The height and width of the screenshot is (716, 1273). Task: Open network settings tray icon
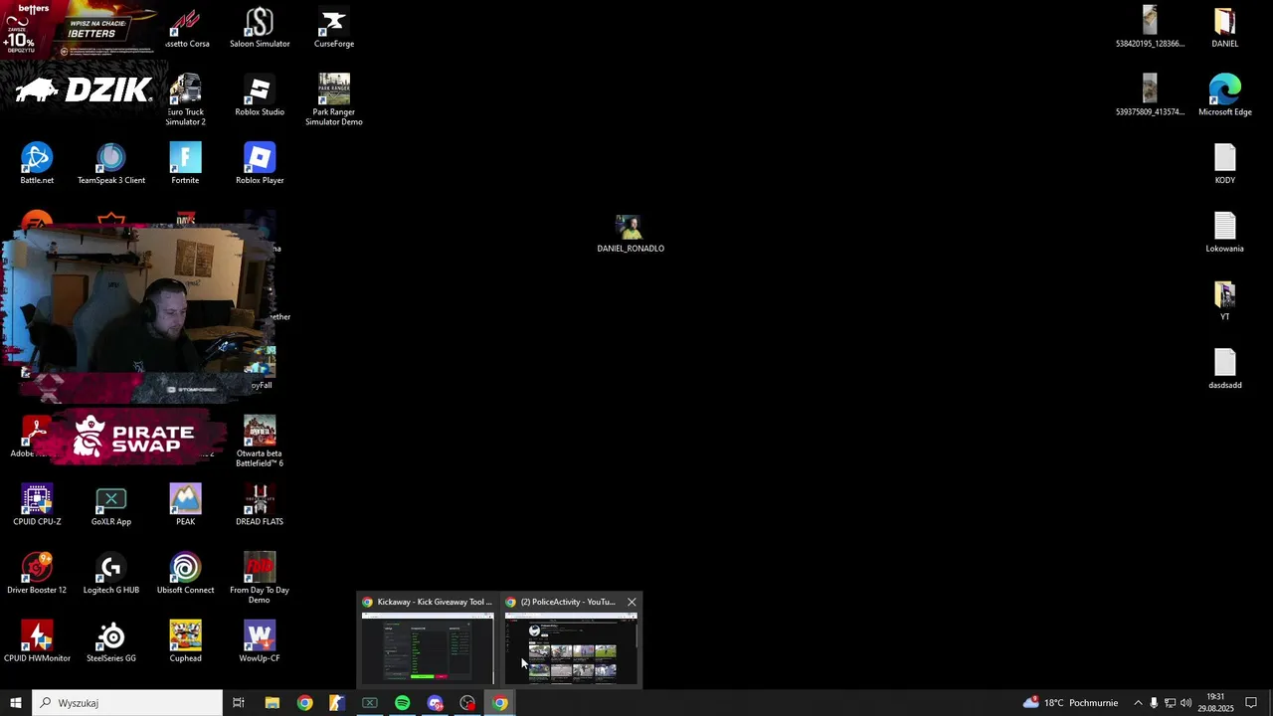1170,703
